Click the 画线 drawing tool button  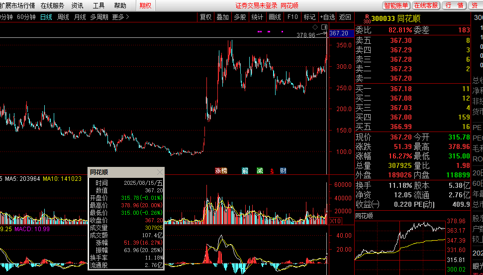275,17
